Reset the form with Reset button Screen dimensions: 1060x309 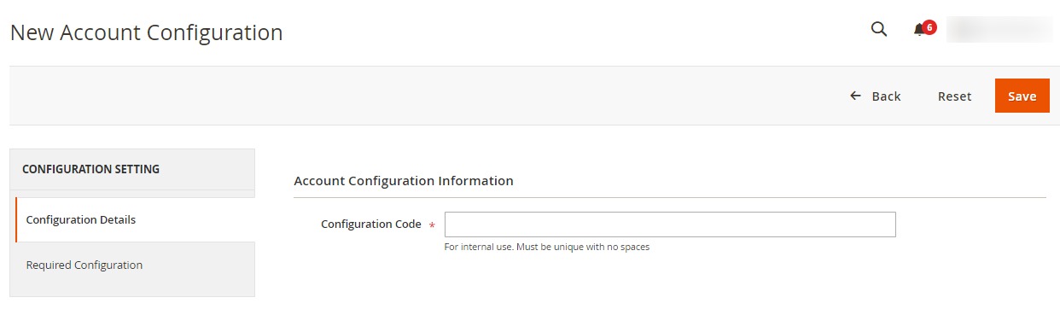[954, 96]
